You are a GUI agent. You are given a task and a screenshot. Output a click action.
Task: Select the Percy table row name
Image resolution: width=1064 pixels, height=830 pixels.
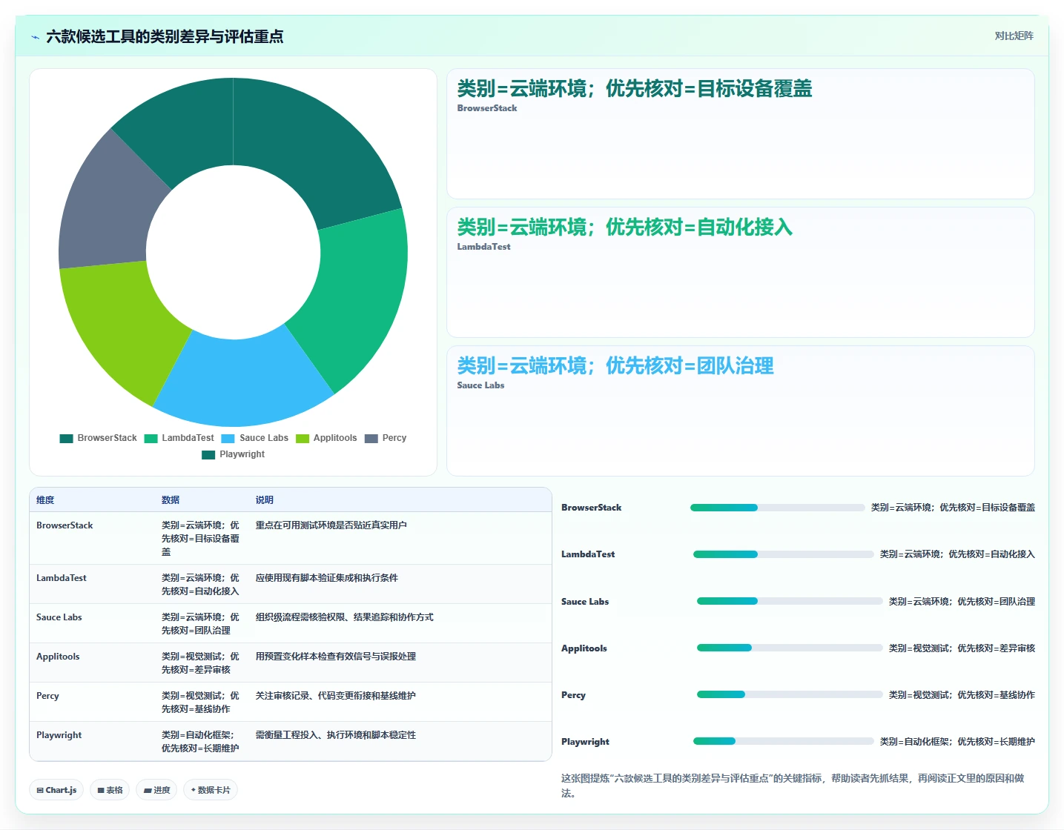coord(47,696)
